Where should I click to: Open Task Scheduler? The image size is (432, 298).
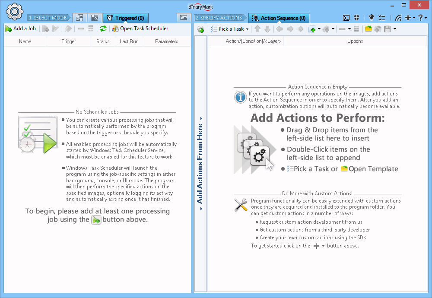click(x=140, y=29)
